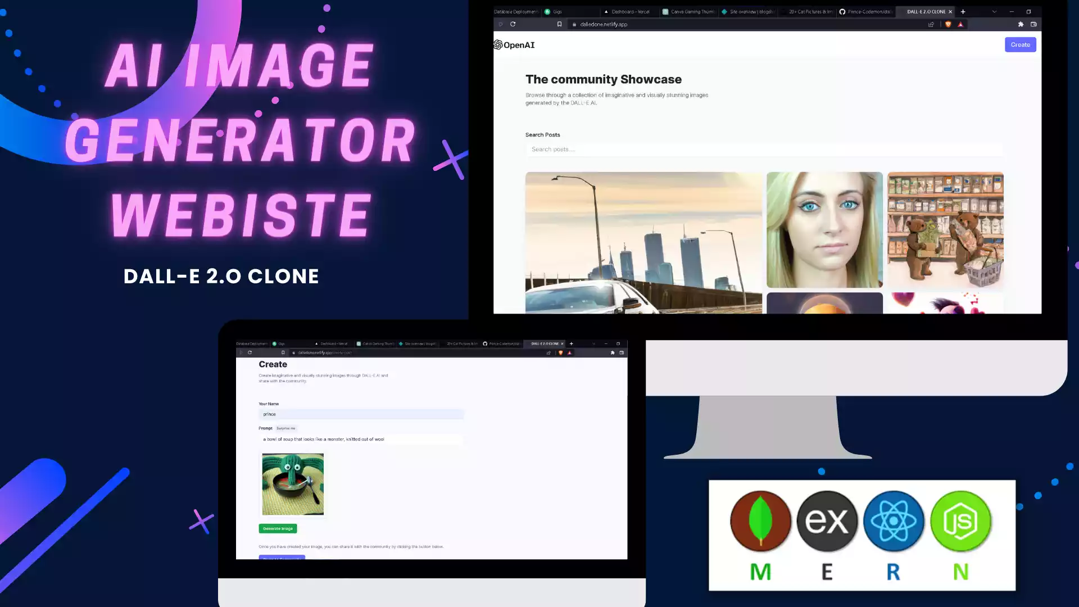Switch to Canva Gaming tab in Create page browser

click(375, 343)
